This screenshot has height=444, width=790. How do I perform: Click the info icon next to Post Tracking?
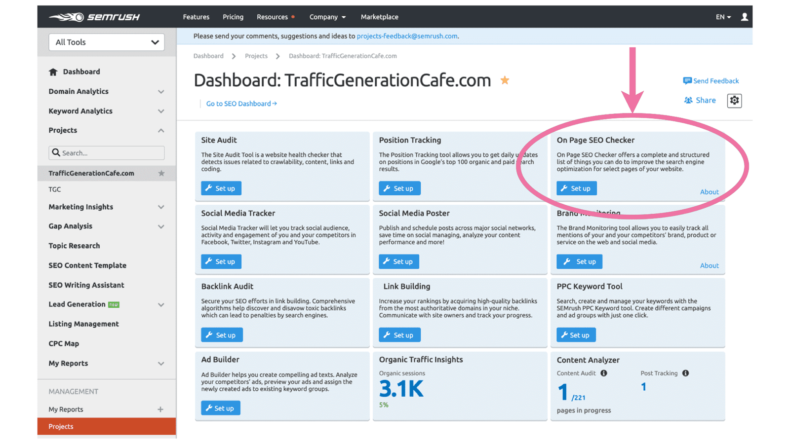click(685, 373)
